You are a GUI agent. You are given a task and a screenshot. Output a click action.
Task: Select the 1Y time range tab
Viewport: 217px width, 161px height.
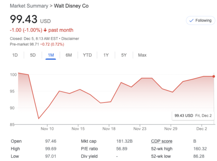pyautogui.click(x=106, y=55)
